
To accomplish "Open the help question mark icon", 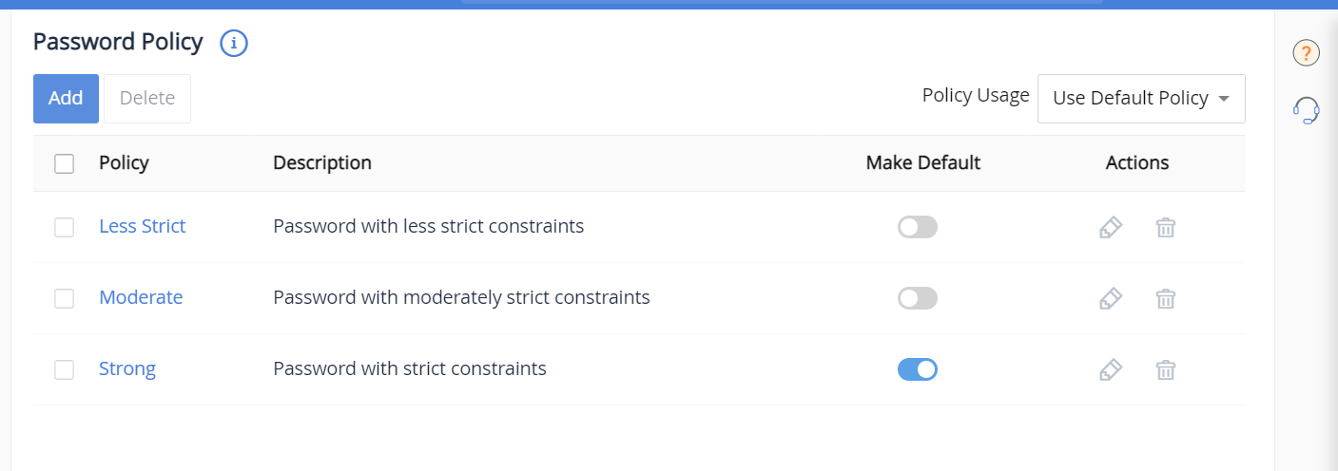I will pyautogui.click(x=1306, y=53).
